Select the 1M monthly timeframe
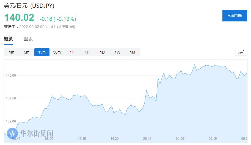This screenshot has width=251, height=145. point(133,52)
